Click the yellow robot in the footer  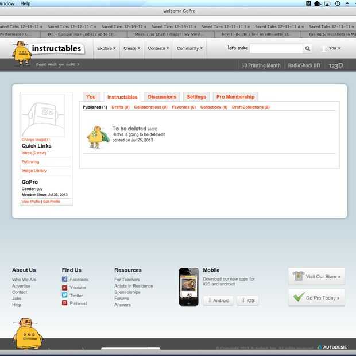click(28, 333)
